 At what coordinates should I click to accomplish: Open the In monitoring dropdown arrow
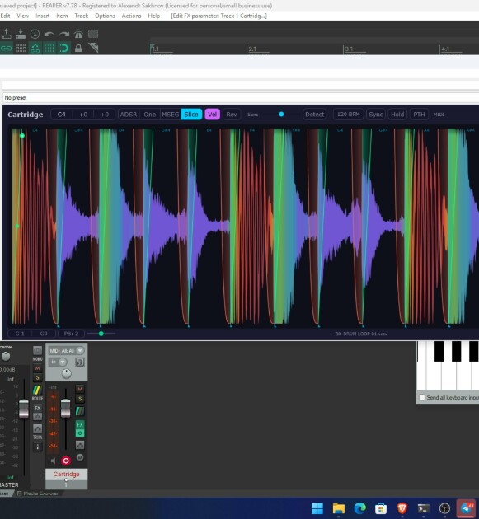[x=63, y=362]
